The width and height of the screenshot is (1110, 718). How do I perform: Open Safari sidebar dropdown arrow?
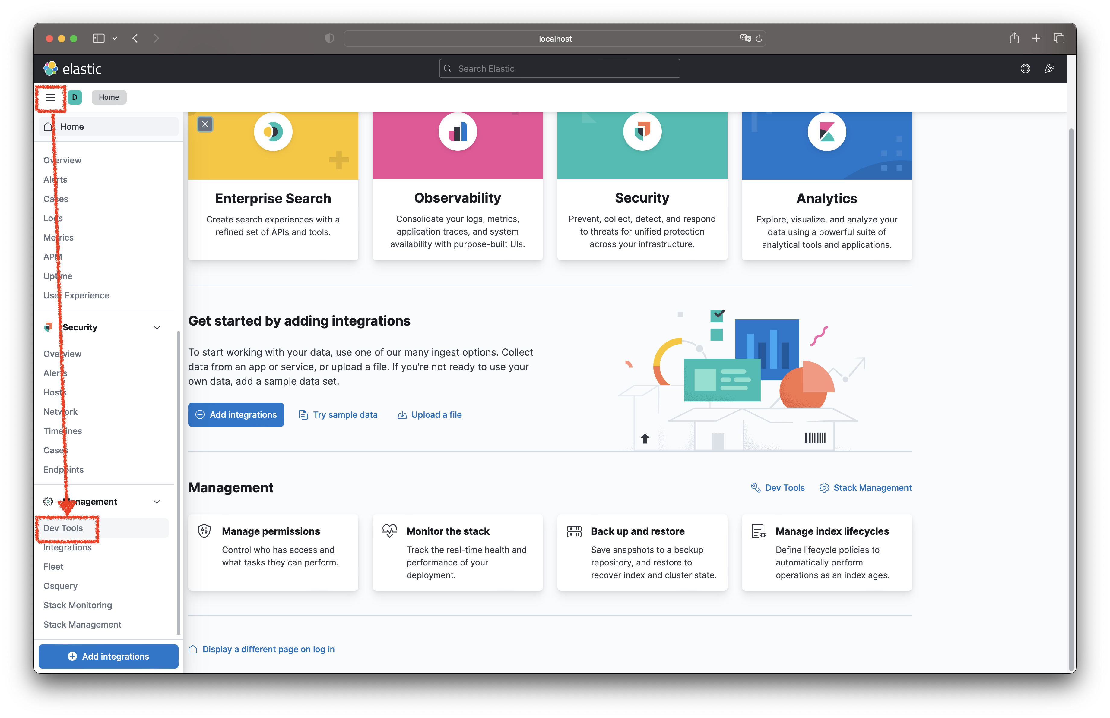[115, 39]
